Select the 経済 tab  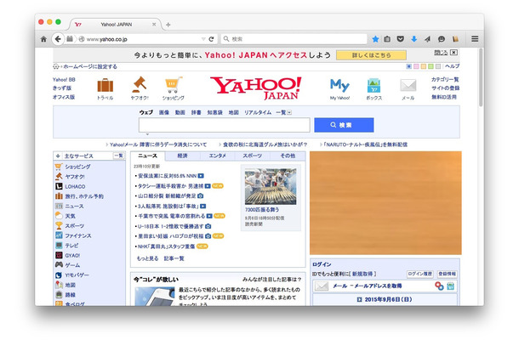point(182,156)
